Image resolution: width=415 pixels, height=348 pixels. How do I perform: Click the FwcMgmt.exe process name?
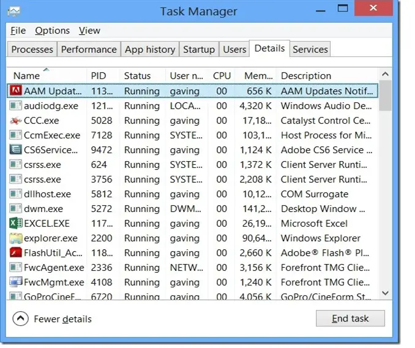[54, 282]
